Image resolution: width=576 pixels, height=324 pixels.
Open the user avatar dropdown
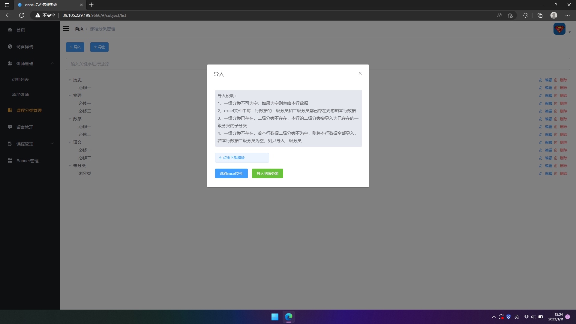(x=562, y=29)
